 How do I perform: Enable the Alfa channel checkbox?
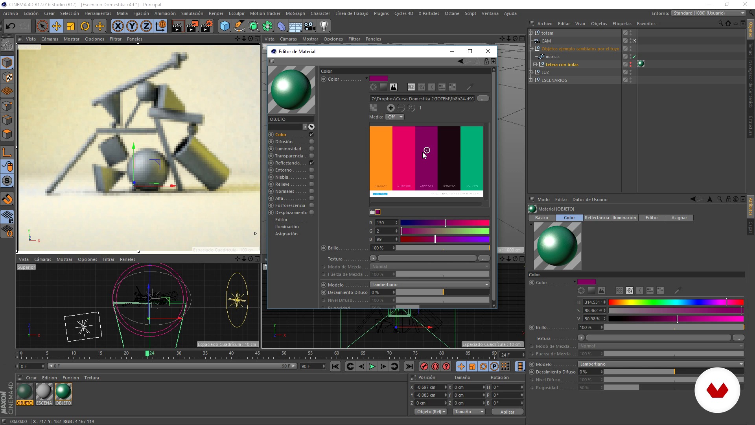point(311,198)
